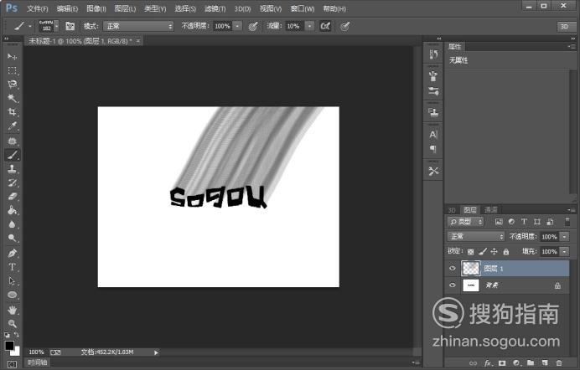Switch to the 通道 tab
Viewport: 580px width, 370px height.
[x=491, y=210]
